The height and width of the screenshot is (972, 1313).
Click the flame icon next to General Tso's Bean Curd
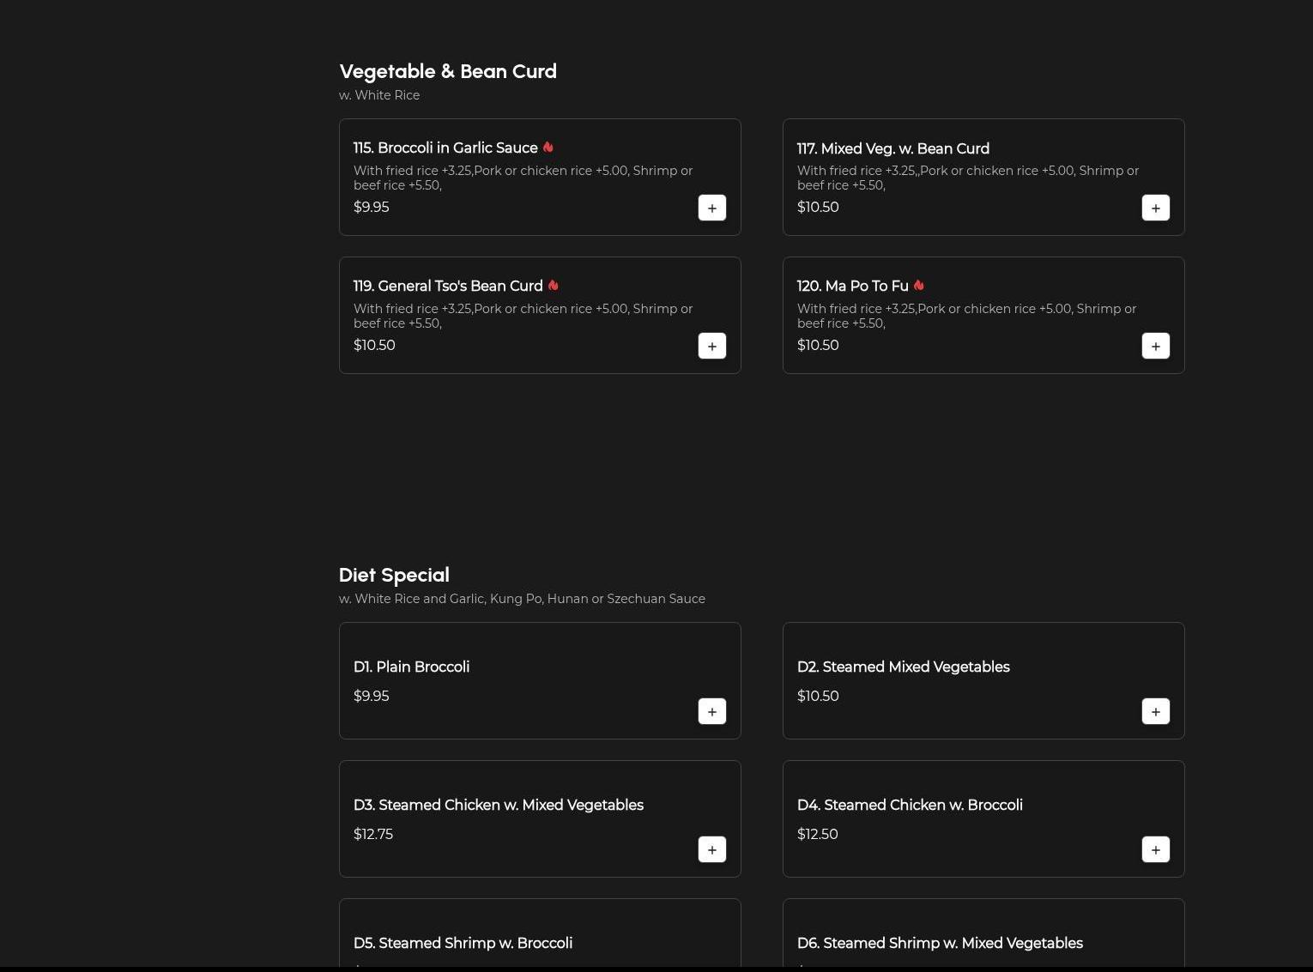click(554, 286)
